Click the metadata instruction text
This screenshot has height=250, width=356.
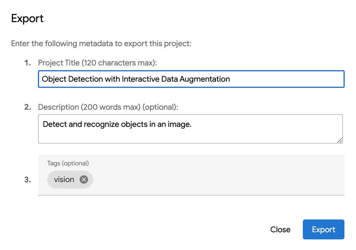[x=101, y=43]
